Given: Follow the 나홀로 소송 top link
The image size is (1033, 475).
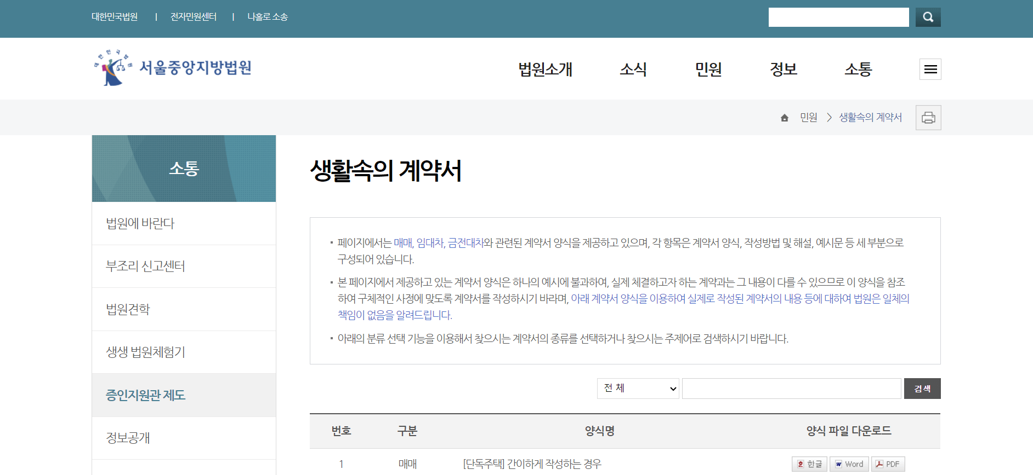Looking at the screenshot, I should click(268, 17).
